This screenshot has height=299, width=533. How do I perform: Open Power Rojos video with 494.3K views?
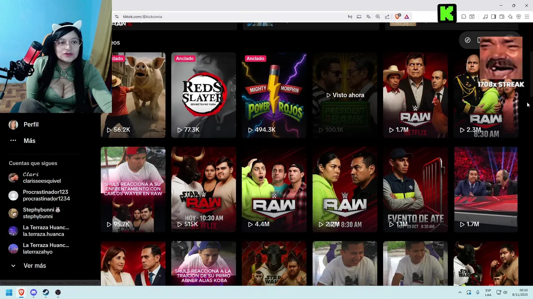274,95
